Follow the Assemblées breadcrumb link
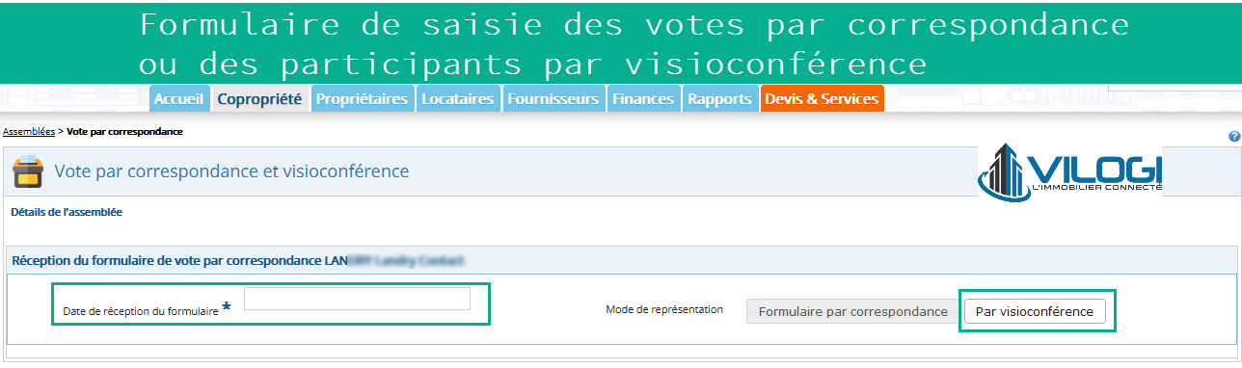Viewport: 1242px width, 368px height. pyautogui.click(x=29, y=131)
